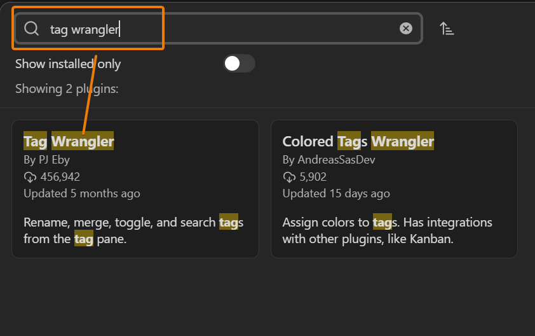
Task: Click "Updated 5 months ago" text
Action: click(x=81, y=193)
